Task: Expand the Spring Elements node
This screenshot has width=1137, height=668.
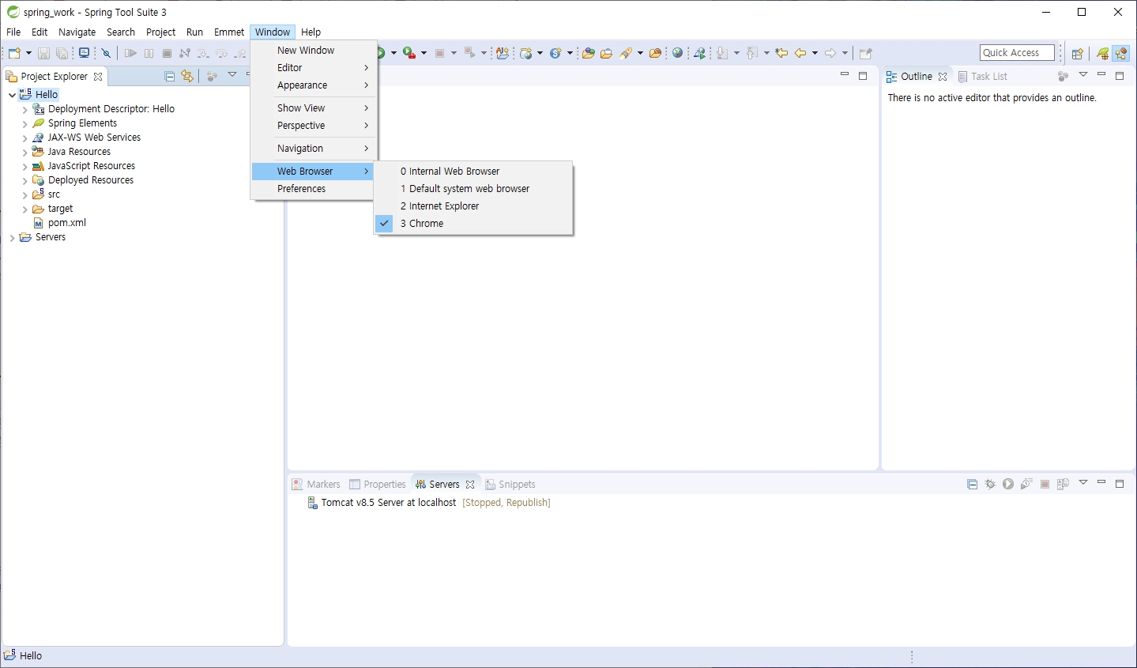Action: click(24, 123)
